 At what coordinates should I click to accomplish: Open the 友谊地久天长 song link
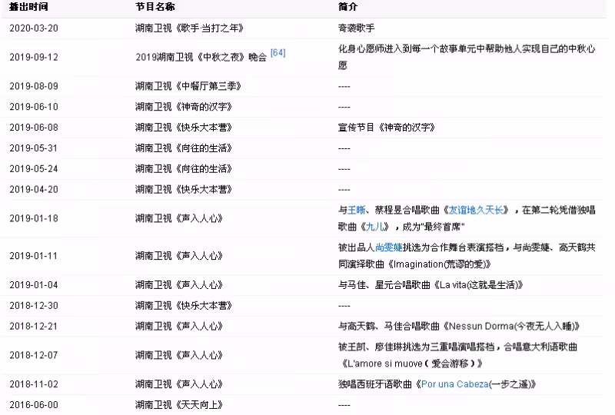[476, 211]
